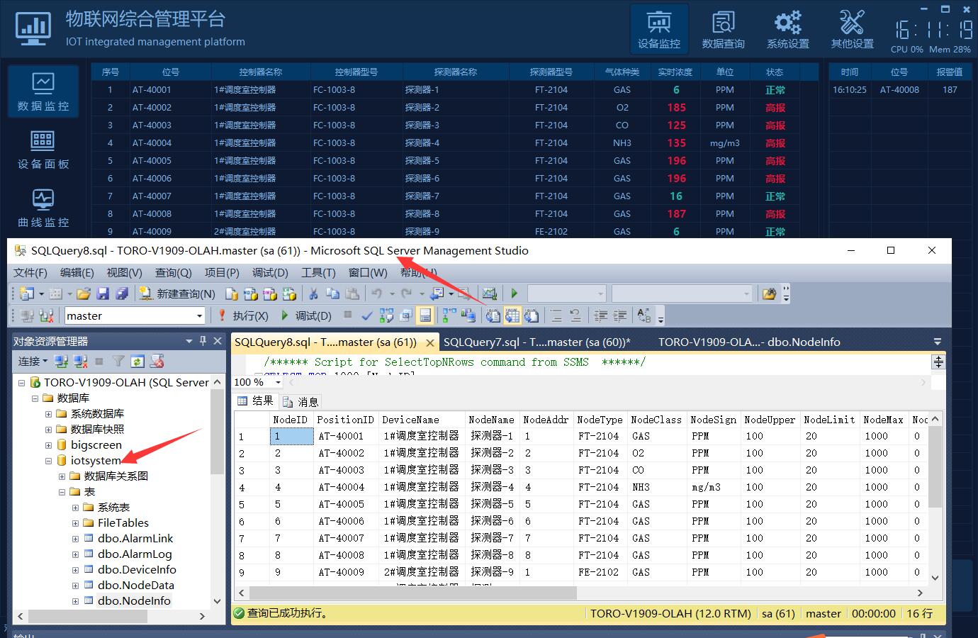Refresh the Object Explorer tree

click(137, 362)
